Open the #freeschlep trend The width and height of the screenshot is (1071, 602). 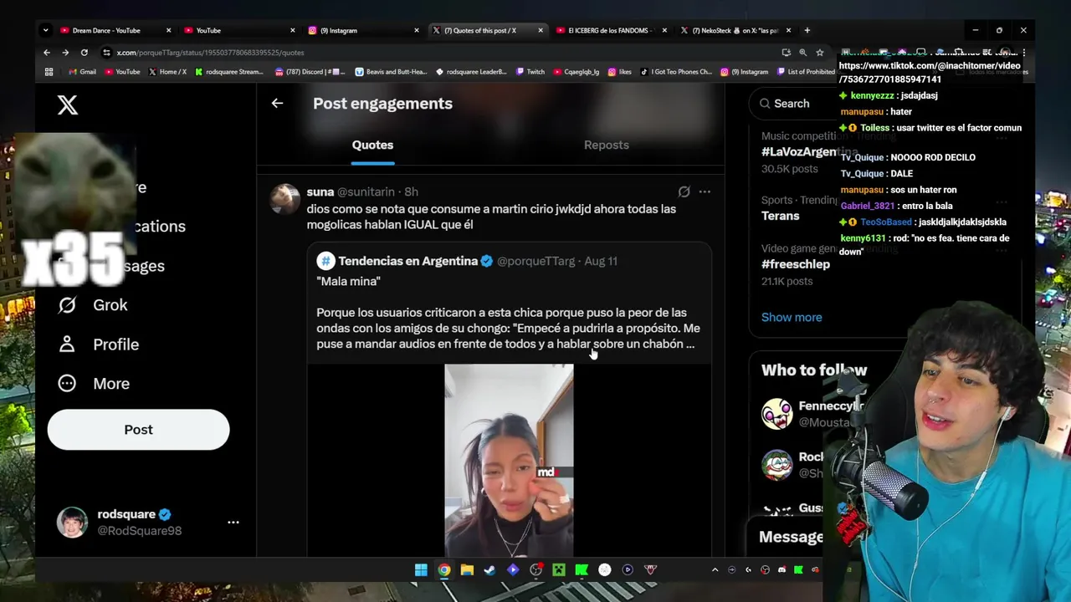[x=796, y=264]
